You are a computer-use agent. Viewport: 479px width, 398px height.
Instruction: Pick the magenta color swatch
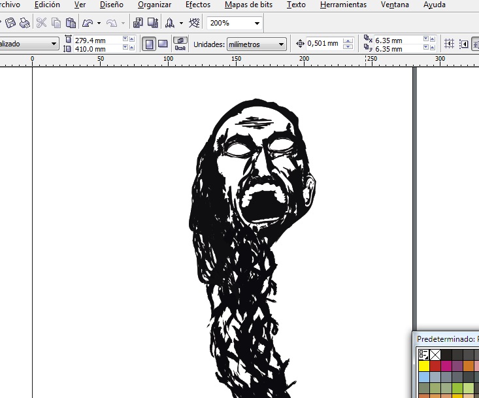[x=446, y=365]
